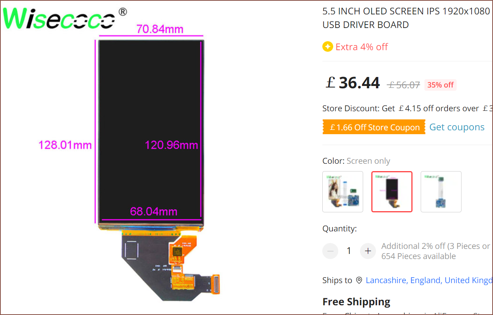Click the £36.44 current price

tap(353, 83)
